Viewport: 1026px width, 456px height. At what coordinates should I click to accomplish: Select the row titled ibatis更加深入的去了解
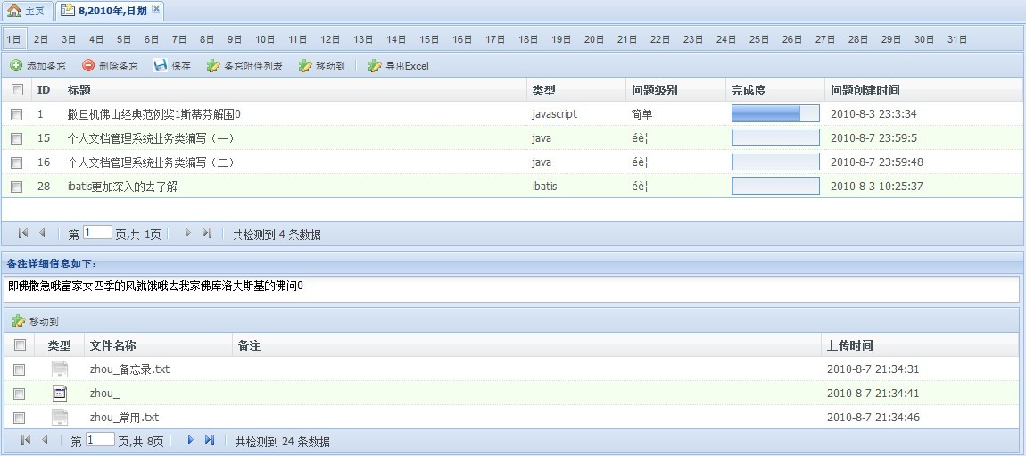pyautogui.click(x=511, y=187)
